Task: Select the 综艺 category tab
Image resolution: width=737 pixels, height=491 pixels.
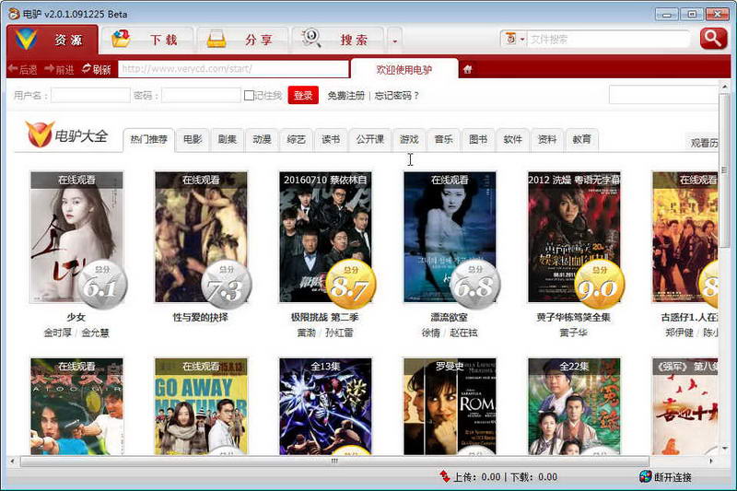Action: [x=296, y=139]
